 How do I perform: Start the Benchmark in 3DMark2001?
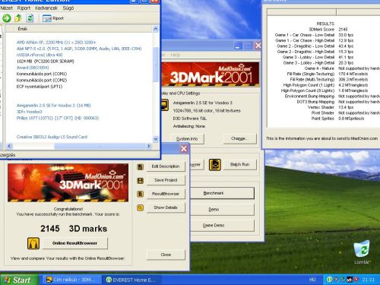point(222,193)
